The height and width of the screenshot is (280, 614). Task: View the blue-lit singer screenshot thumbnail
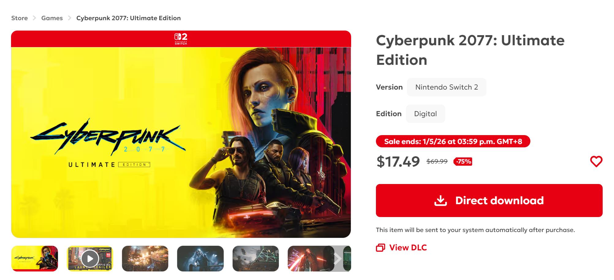[200, 259]
